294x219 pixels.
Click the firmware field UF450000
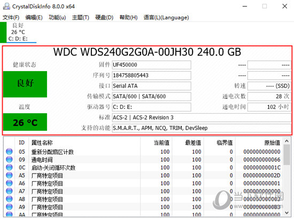click(151, 65)
